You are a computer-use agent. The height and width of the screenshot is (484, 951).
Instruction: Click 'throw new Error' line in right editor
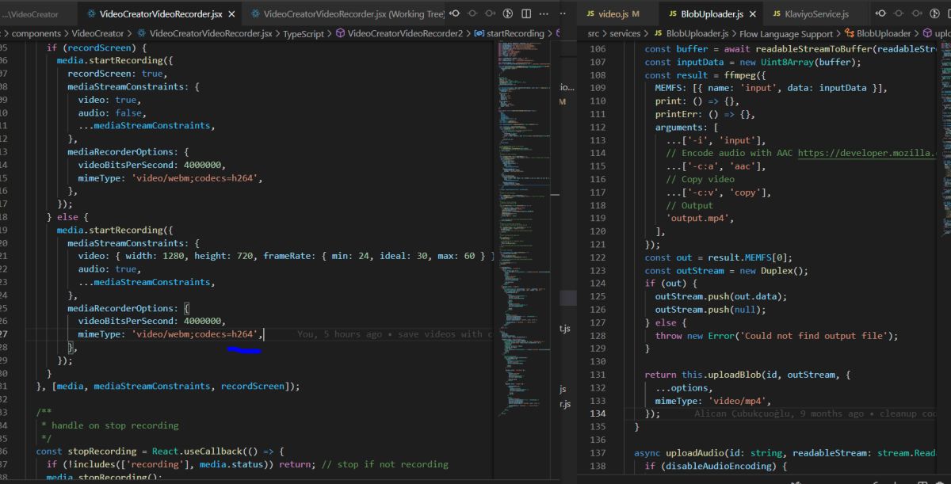tap(777, 336)
